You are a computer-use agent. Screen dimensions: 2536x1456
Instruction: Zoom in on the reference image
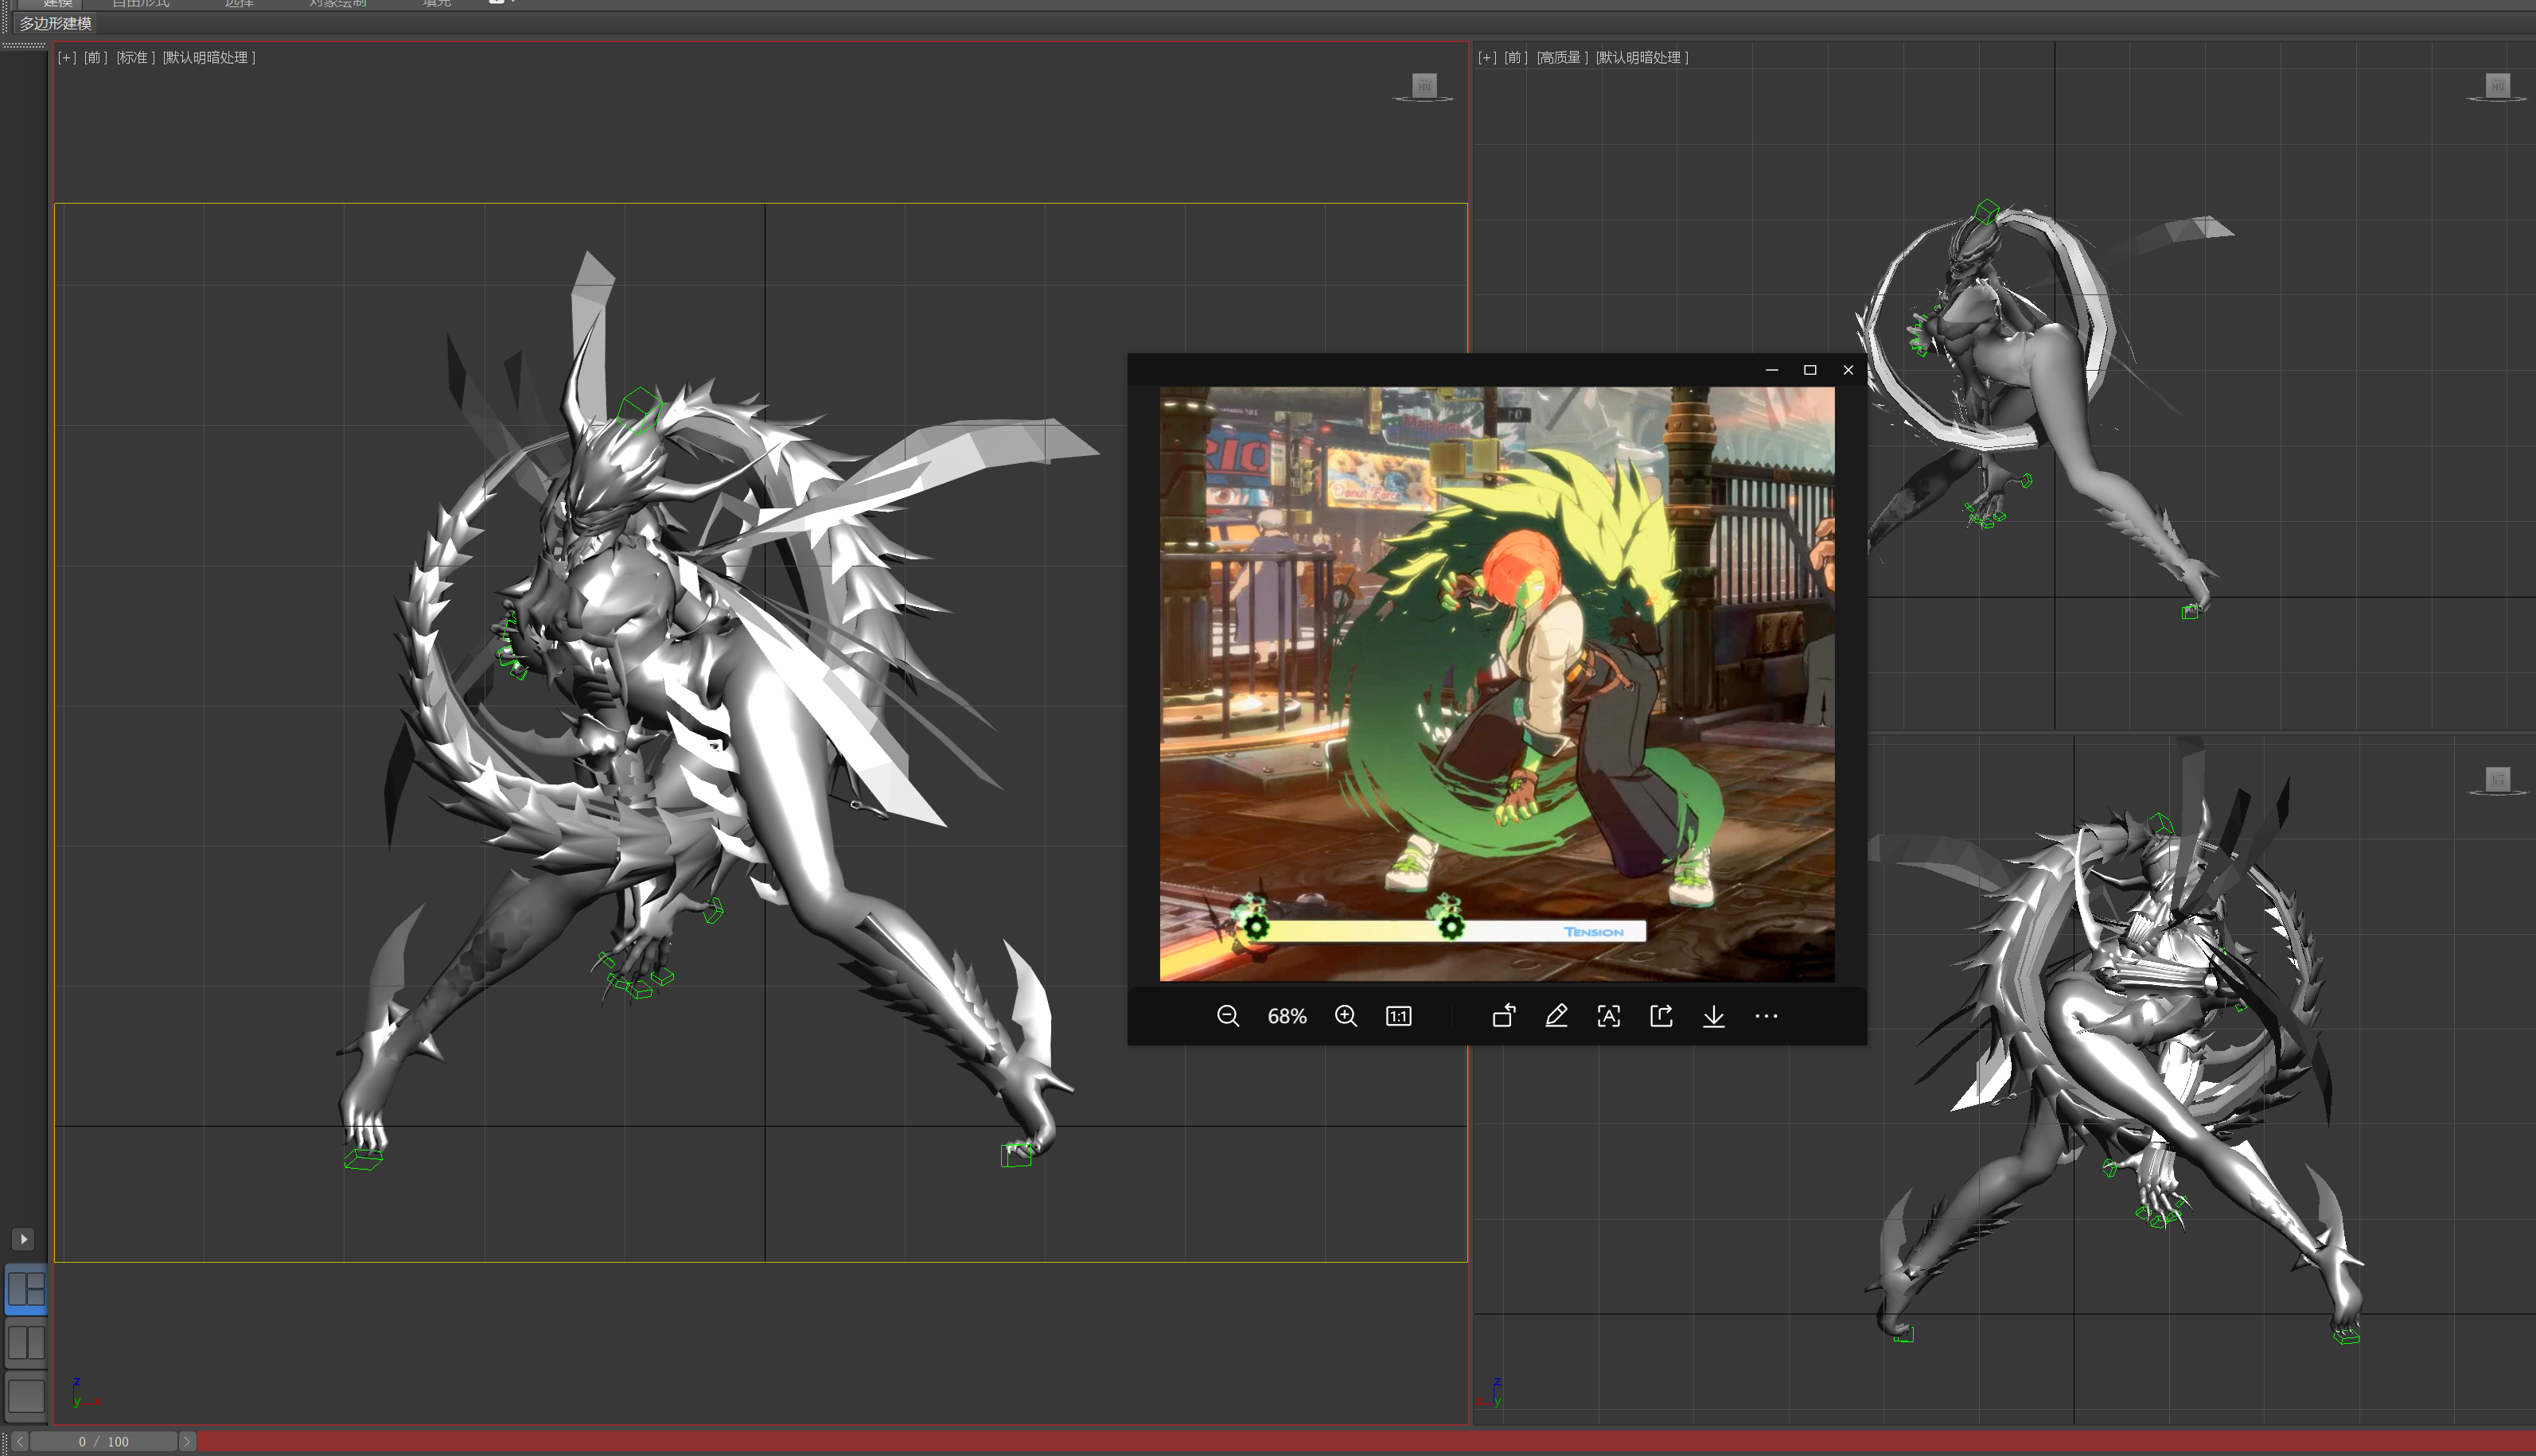pyautogui.click(x=1346, y=1016)
